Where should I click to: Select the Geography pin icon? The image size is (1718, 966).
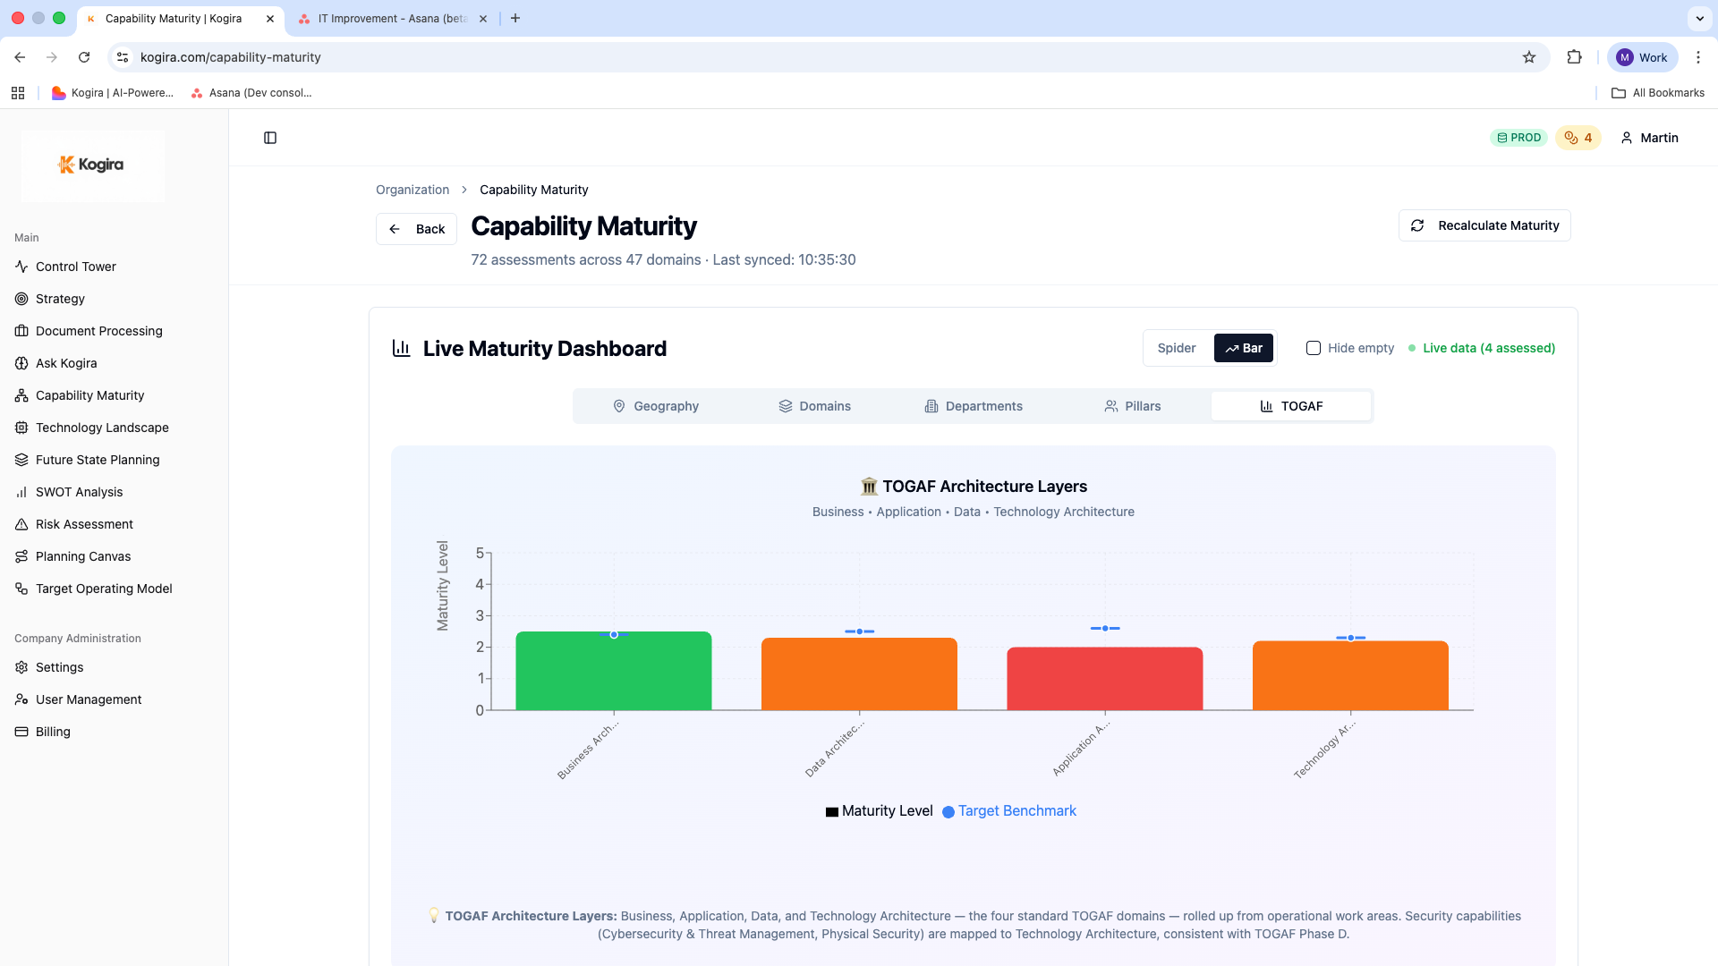[620, 406]
